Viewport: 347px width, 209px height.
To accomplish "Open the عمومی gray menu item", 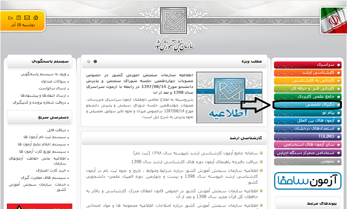I will (x=308, y=162).
